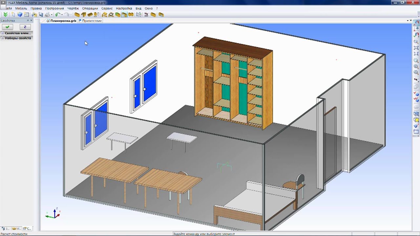The width and height of the screenshot is (420, 236).
Task: Expand the Свойства элем... section
Action: point(16,33)
